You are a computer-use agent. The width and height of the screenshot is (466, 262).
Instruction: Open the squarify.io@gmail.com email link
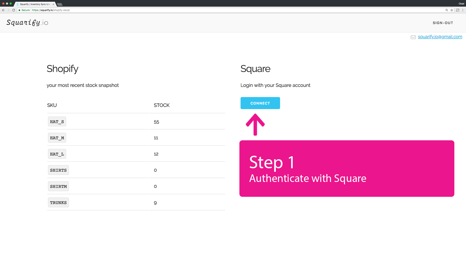440,37
